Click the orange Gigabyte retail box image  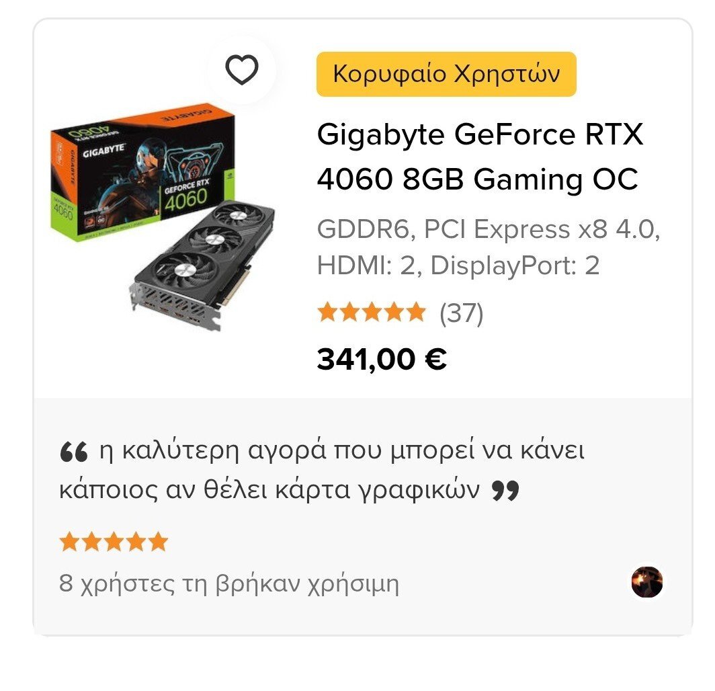(x=142, y=172)
